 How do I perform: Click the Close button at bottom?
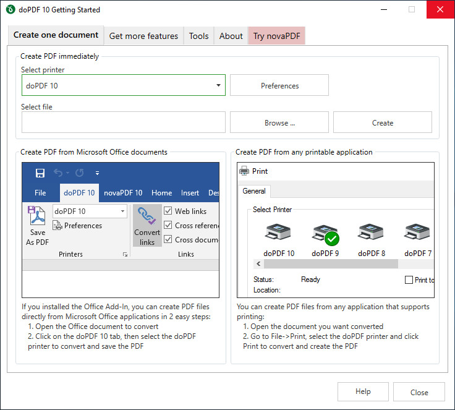click(419, 391)
